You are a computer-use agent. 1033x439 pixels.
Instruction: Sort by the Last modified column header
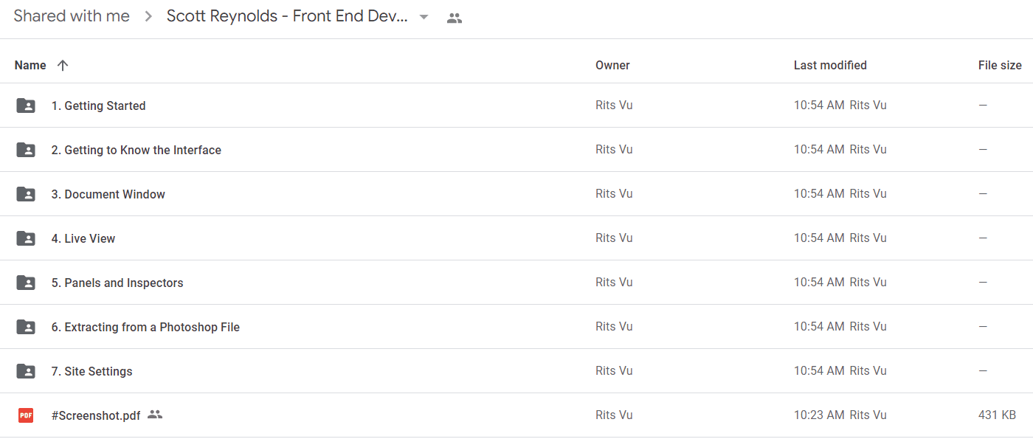830,65
